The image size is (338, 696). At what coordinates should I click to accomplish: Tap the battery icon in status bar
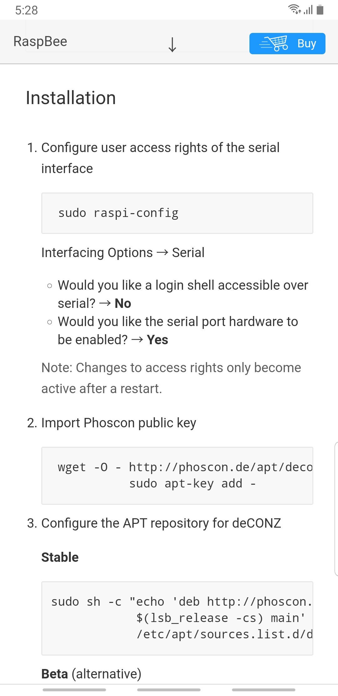(320, 10)
